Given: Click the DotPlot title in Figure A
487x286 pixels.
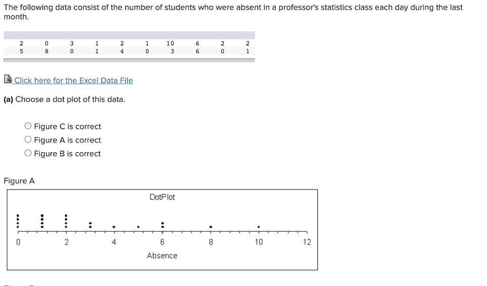Looking at the screenshot, I should tap(162, 197).
